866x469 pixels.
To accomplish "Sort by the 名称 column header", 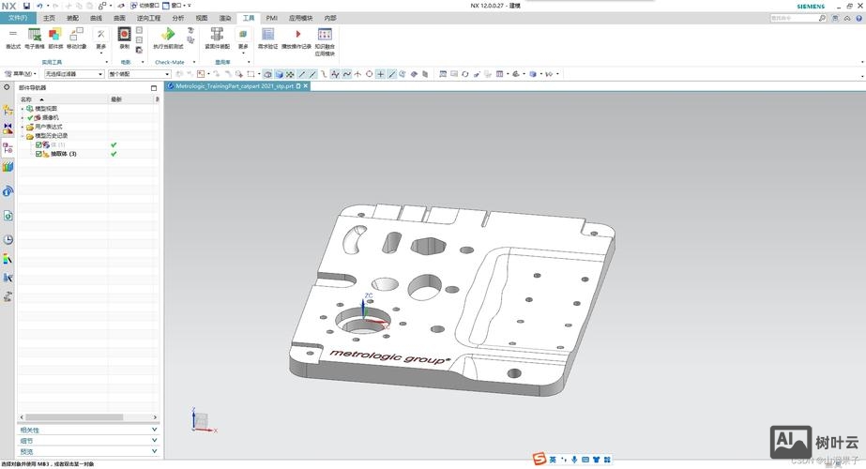I will 28,99.
